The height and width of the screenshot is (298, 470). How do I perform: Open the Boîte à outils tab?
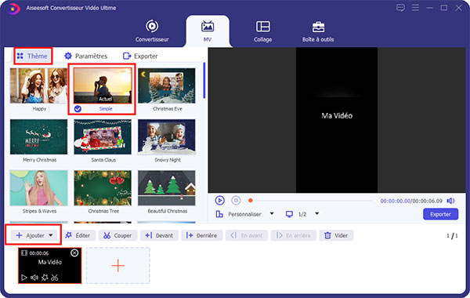coord(318,31)
